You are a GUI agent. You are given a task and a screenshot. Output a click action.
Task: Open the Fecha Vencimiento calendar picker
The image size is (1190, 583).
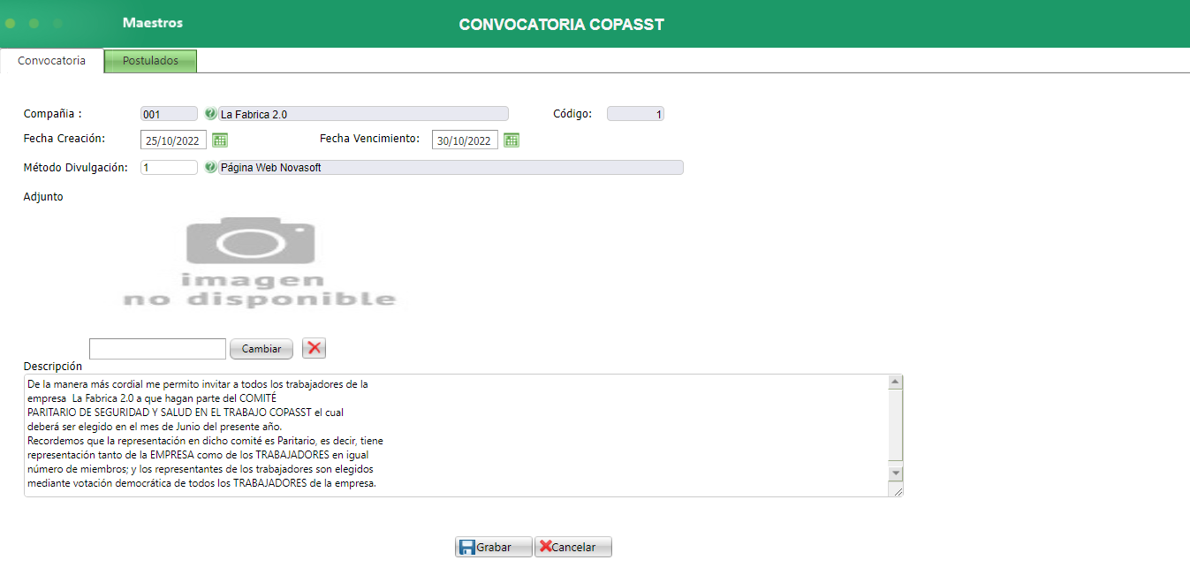pyautogui.click(x=511, y=140)
